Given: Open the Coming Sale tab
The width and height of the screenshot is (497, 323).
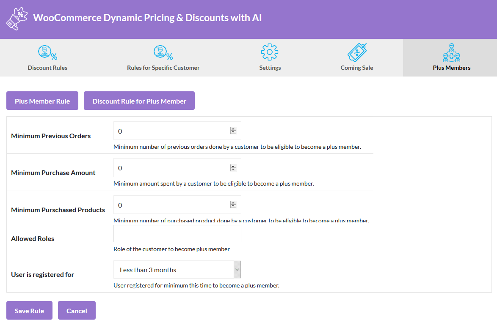Looking at the screenshot, I should tap(357, 58).
